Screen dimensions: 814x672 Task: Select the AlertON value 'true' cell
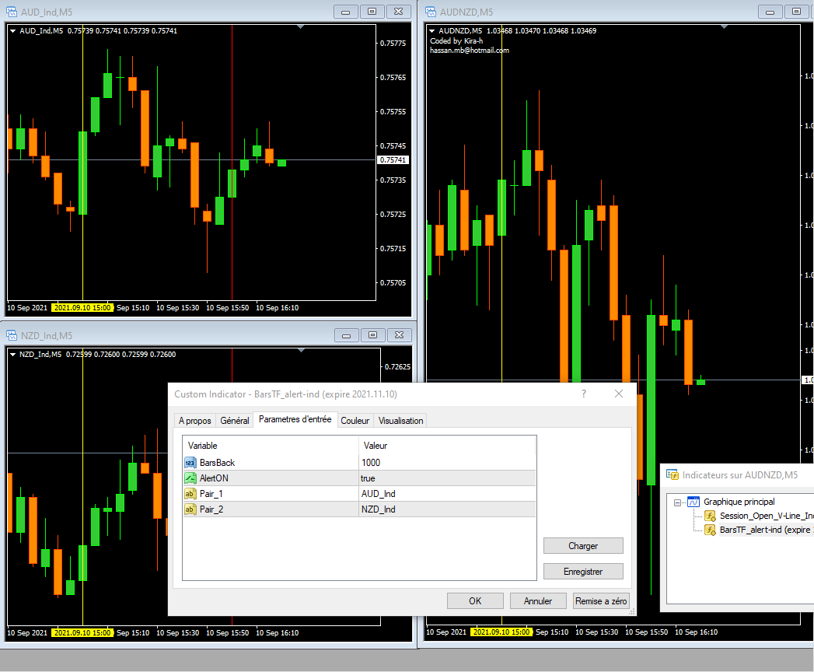446,478
